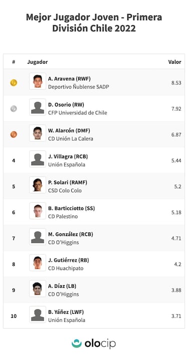Click the # rank column header
This screenshot has width=188, height=356.
14,62
